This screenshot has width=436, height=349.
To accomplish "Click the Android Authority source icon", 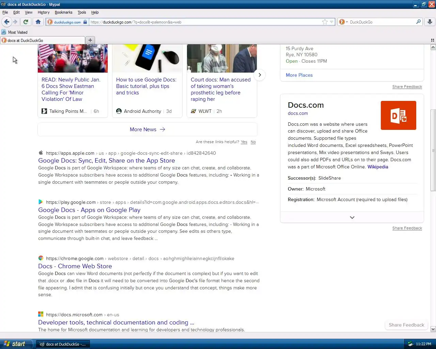I will click(119, 111).
